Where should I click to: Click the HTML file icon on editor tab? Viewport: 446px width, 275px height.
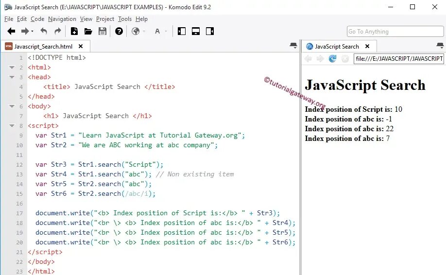click(x=9, y=46)
